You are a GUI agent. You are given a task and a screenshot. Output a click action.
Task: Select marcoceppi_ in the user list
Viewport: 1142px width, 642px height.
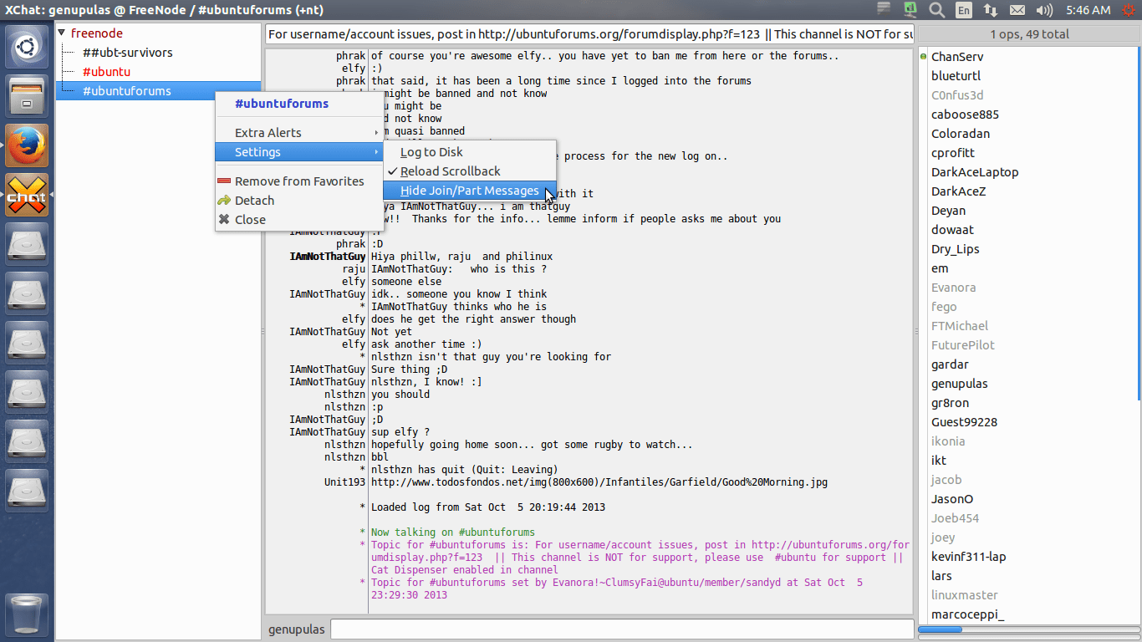967,614
